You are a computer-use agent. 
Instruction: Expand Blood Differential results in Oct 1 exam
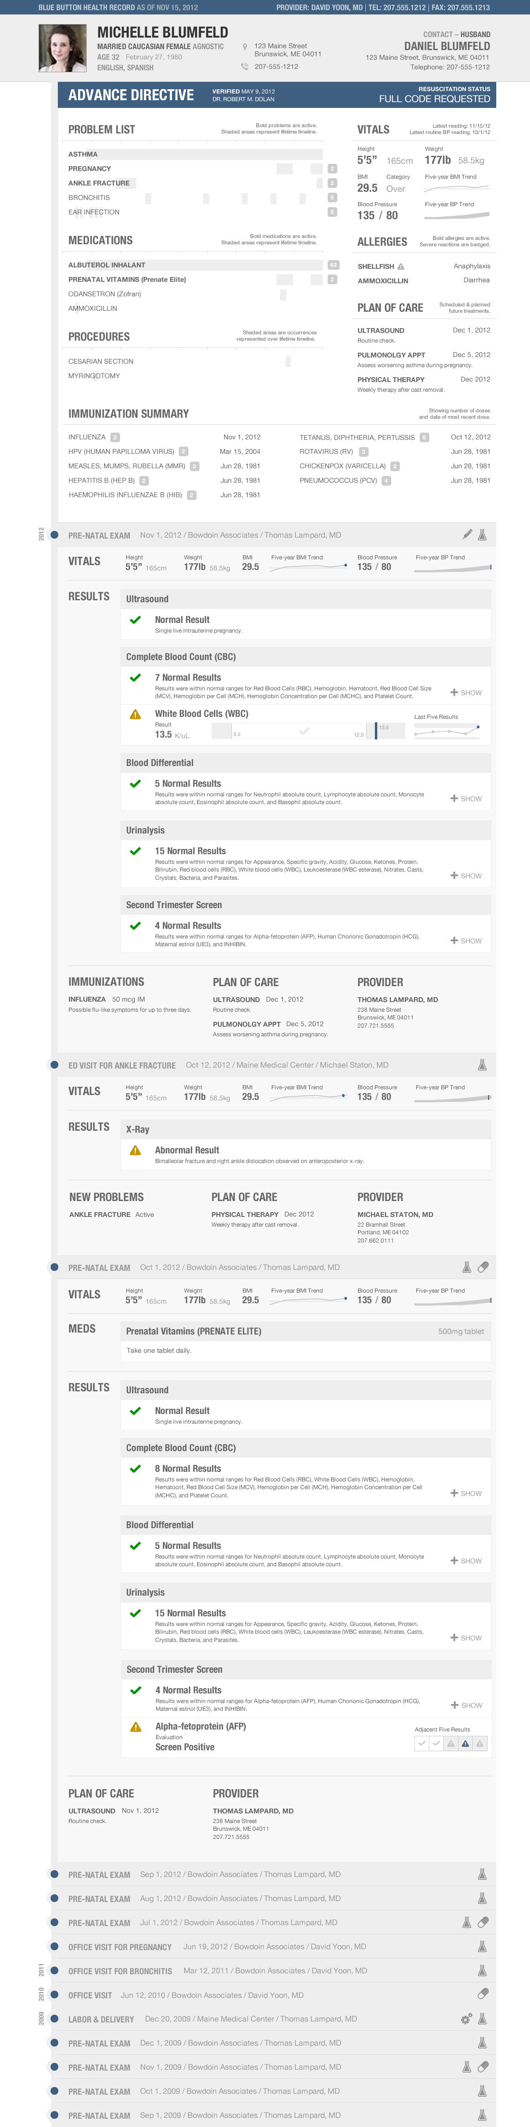466,1560
